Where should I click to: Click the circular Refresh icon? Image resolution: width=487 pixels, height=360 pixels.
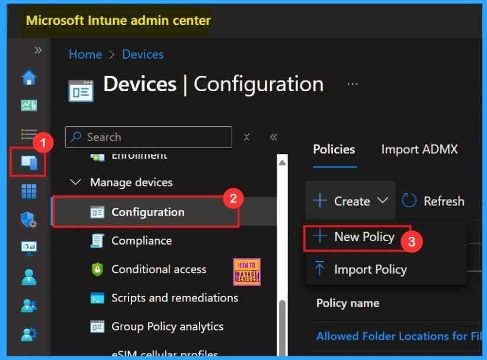tap(409, 201)
